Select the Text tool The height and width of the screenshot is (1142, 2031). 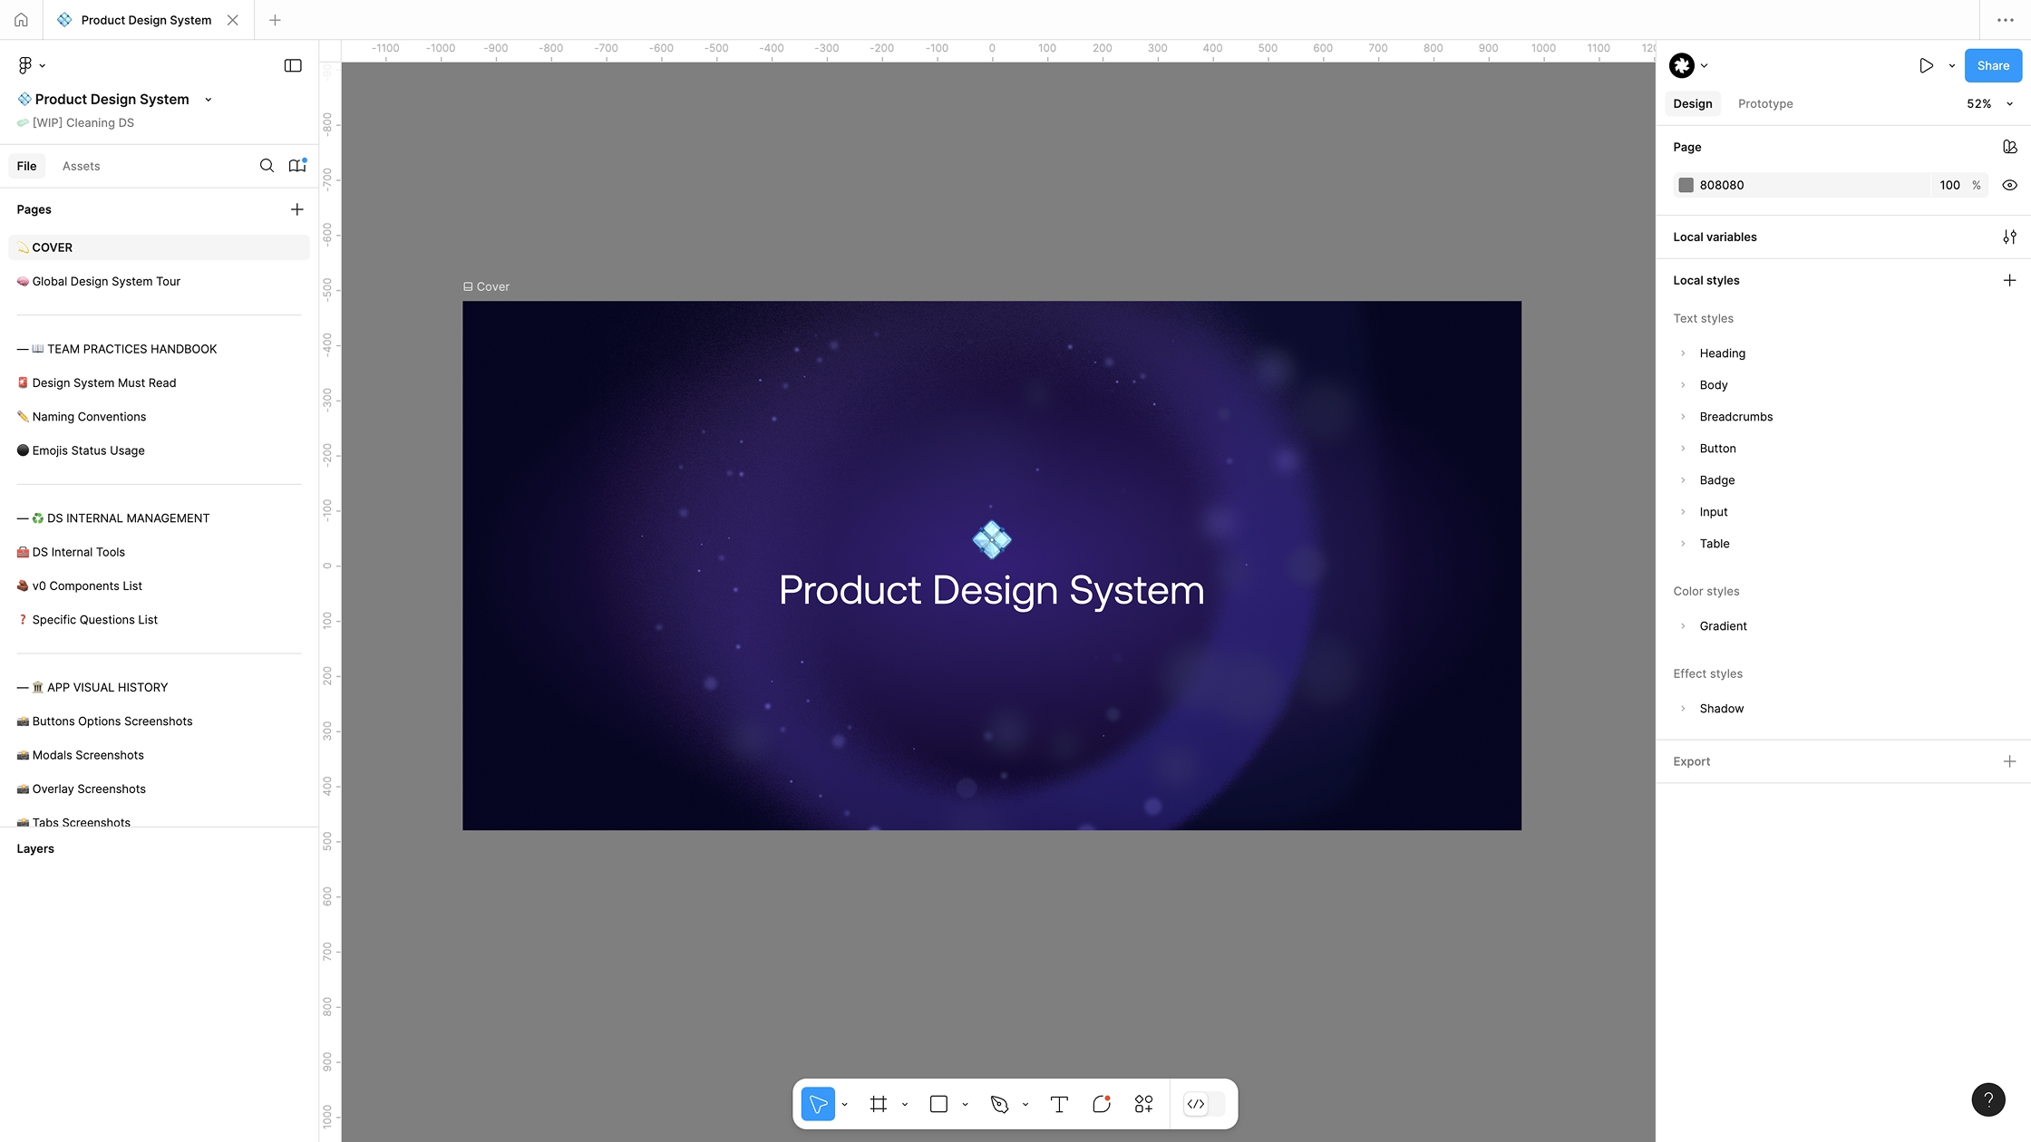click(1058, 1104)
